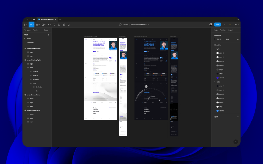263x164 pixels.
Task: Click the project icon beside Drafts
Action: (x=120, y=25)
